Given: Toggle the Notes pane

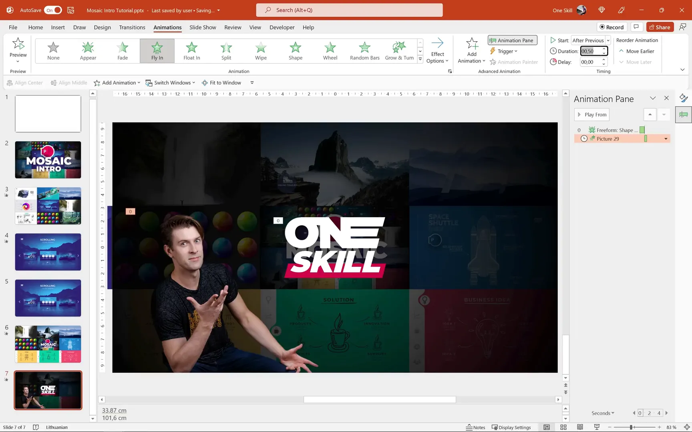Looking at the screenshot, I should point(475,427).
